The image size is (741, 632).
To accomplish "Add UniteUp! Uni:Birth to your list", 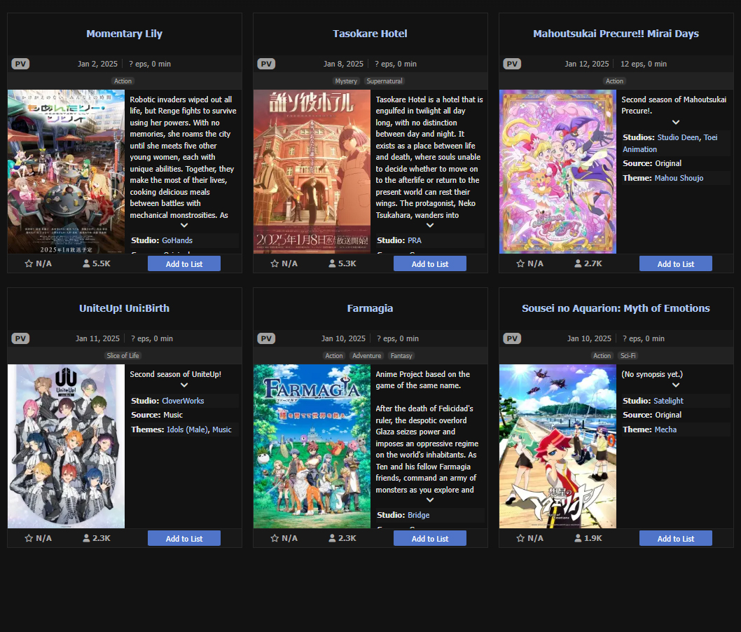I will click(x=184, y=538).
